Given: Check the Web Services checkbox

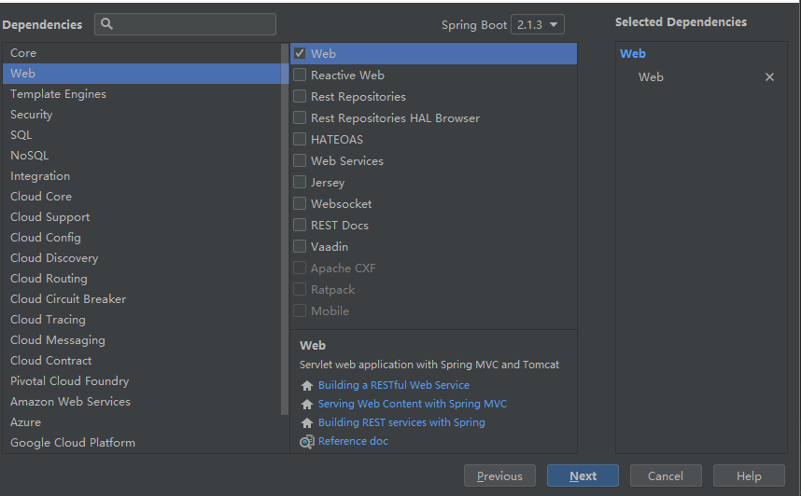Looking at the screenshot, I should (300, 160).
